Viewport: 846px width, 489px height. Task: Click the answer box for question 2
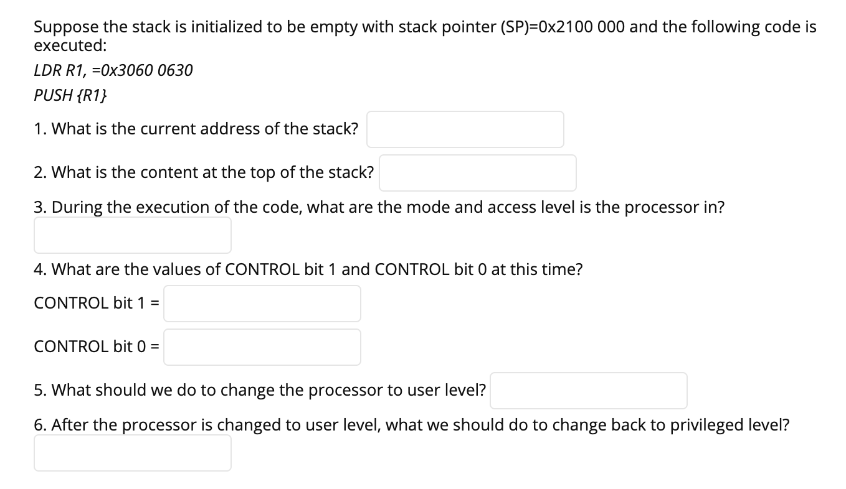click(478, 172)
